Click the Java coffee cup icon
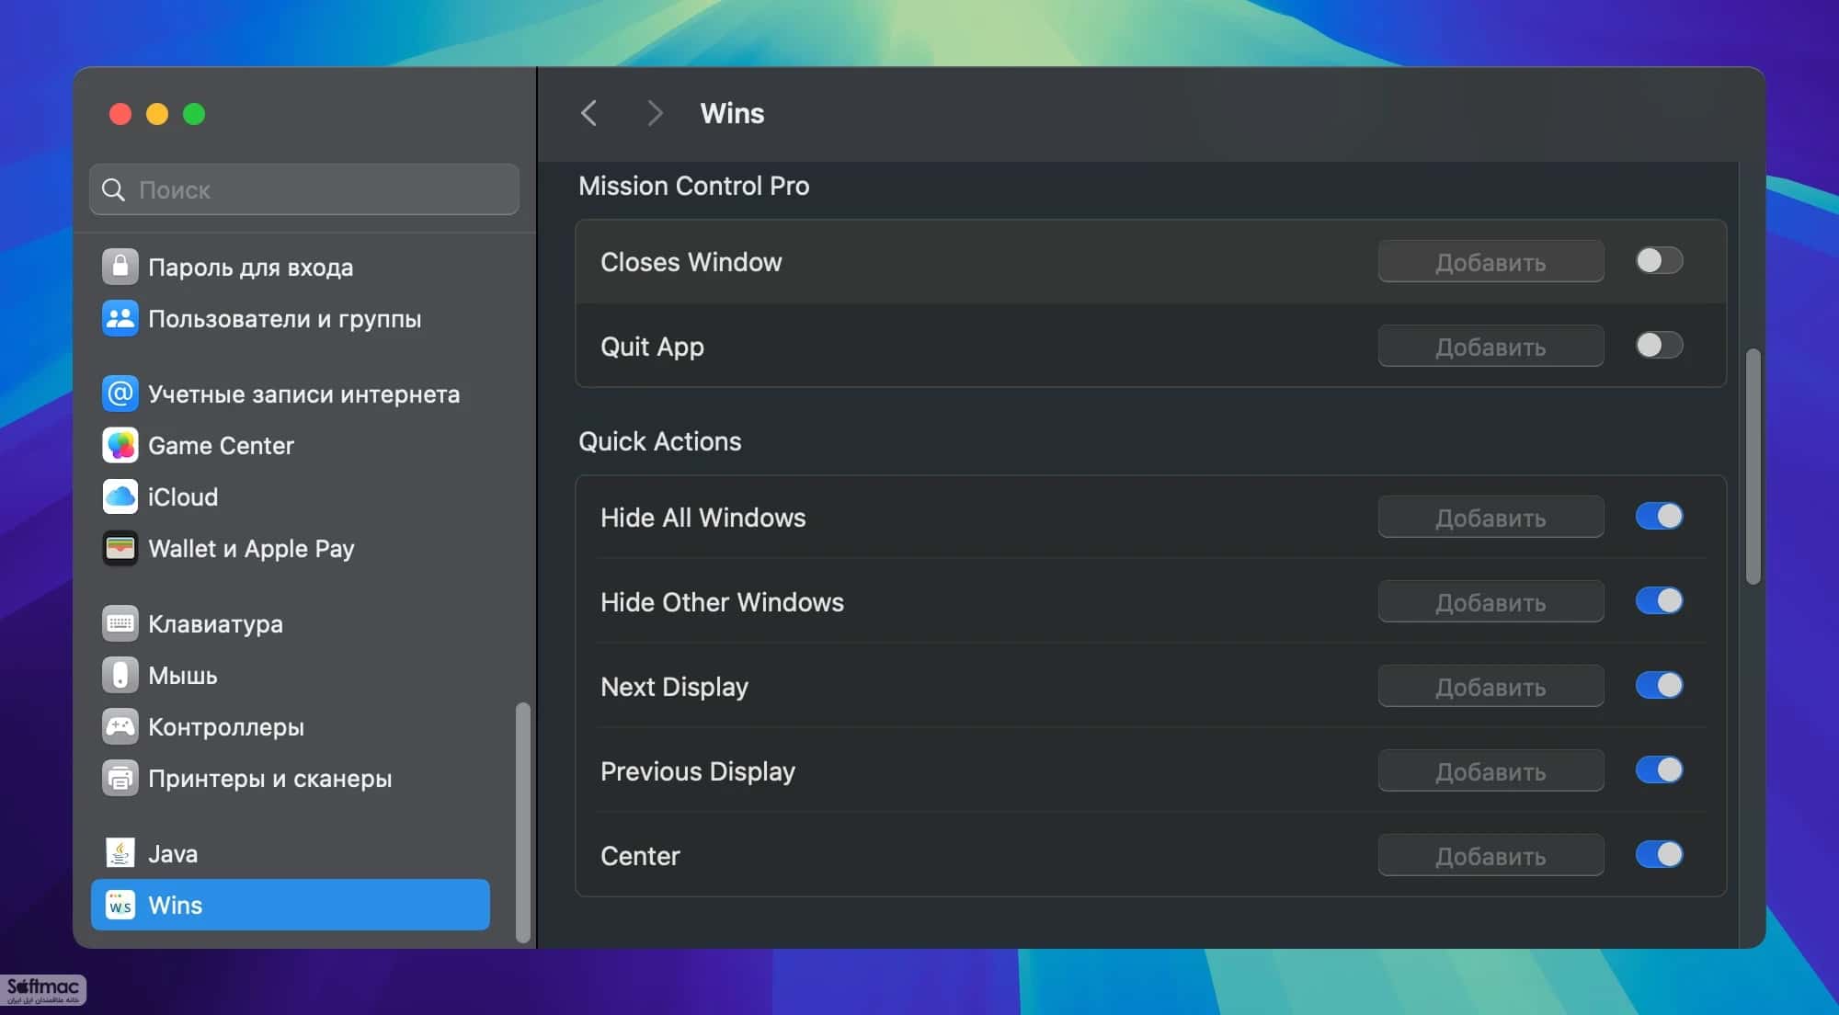 [x=120, y=853]
